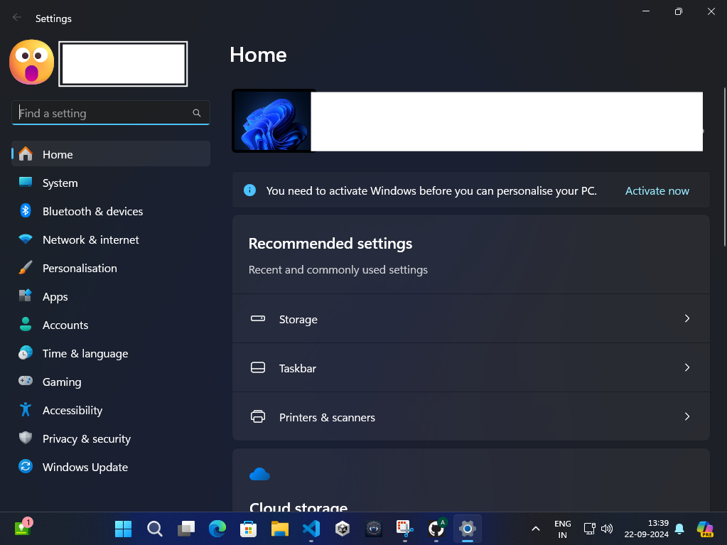Open the Windows Start menu
Viewport: 727px width, 545px height.
coord(124,529)
